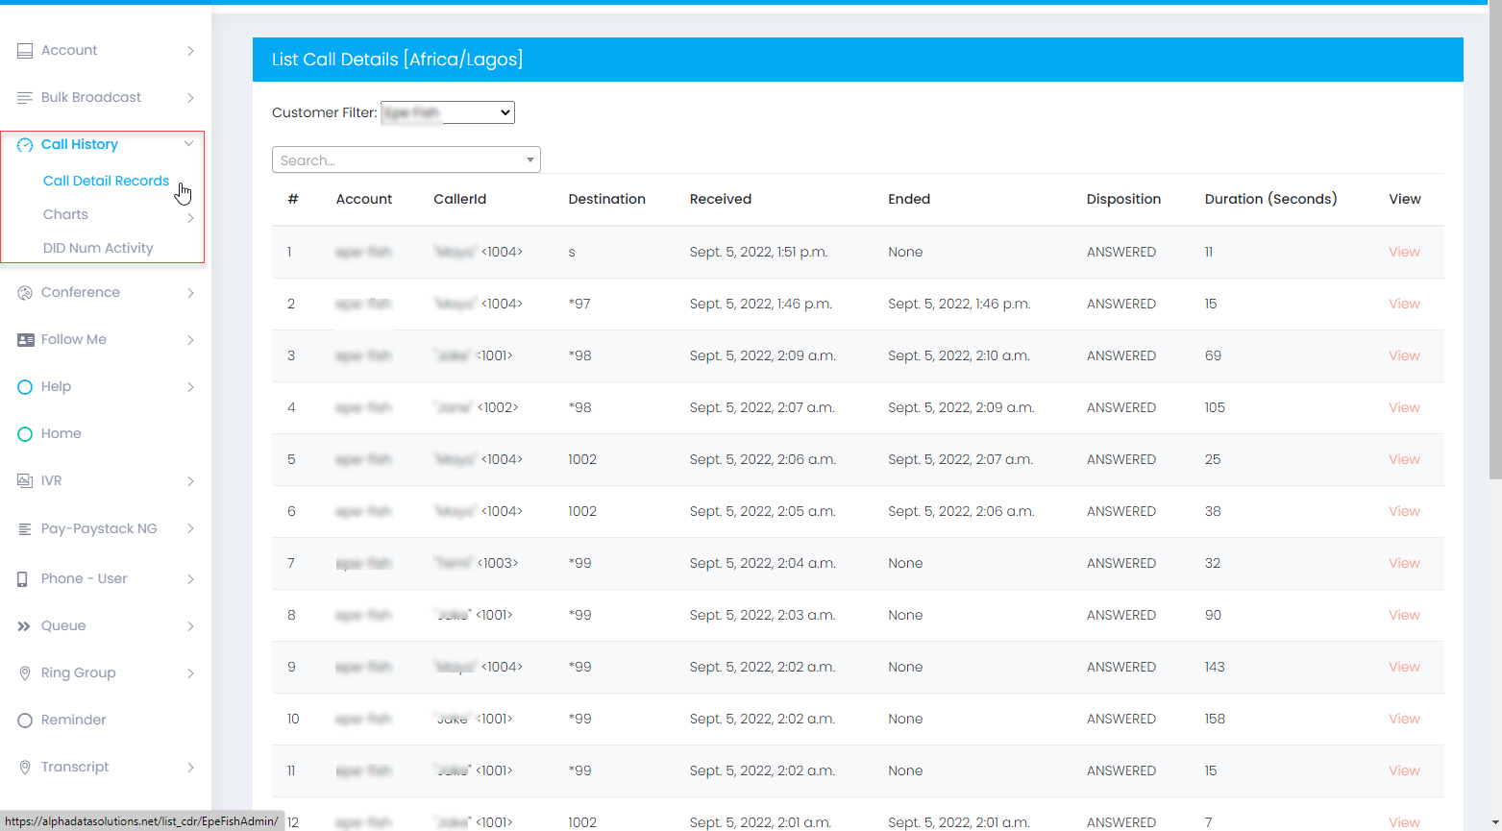Viewport: 1502px width, 831px height.
Task: Click the Bulk Broadcast list icon
Action: pyautogui.click(x=25, y=98)
